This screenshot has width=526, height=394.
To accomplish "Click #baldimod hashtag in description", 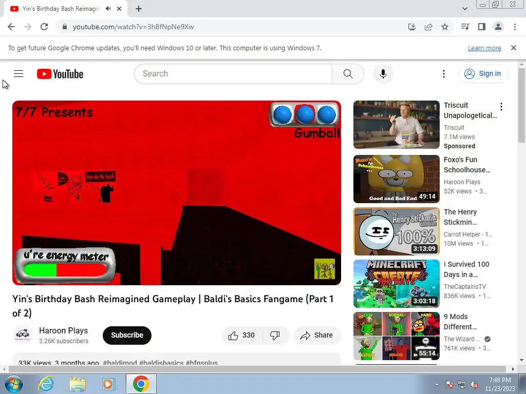I will 120,363.
